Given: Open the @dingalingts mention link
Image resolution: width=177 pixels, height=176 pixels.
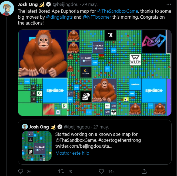Looking at the screenshot, I should point(59,17).
